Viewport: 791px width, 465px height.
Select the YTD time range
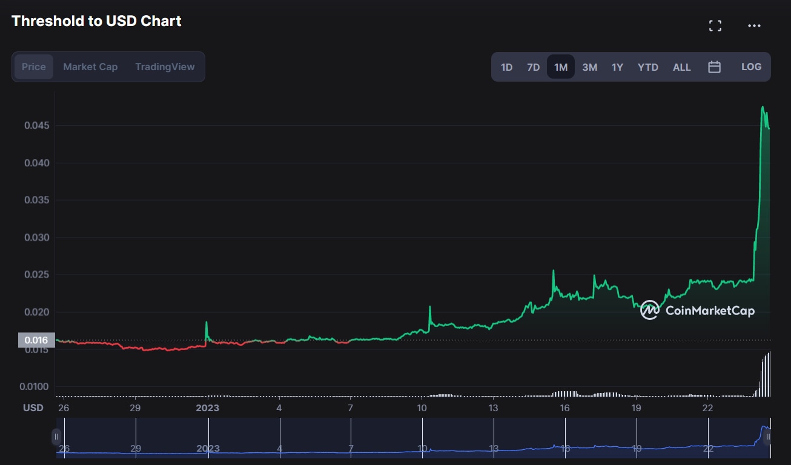point(647,67)
